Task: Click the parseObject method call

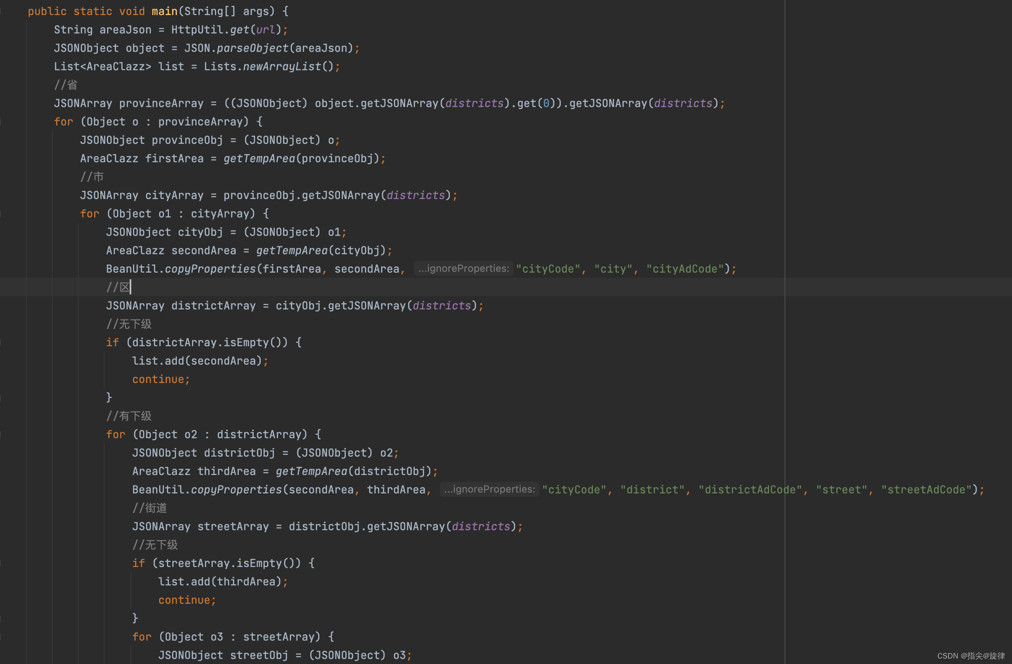Action: coord(253,48)
